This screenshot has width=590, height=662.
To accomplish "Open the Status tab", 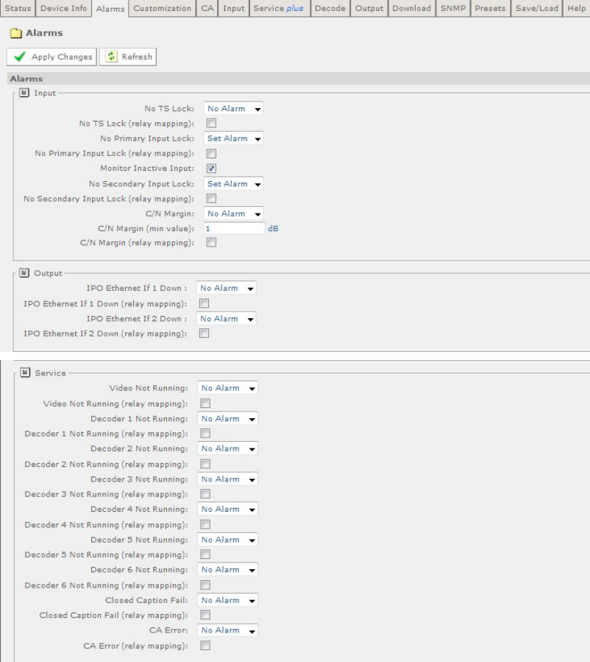I will coord(18,8).
